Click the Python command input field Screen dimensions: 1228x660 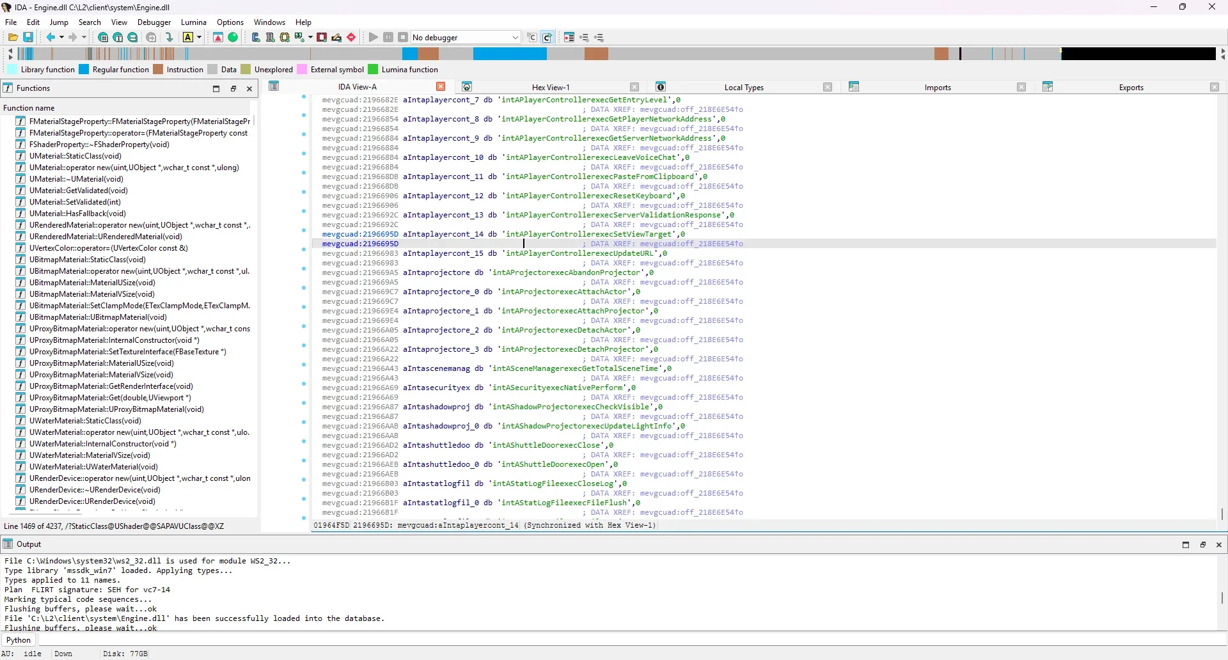(632, 640)
